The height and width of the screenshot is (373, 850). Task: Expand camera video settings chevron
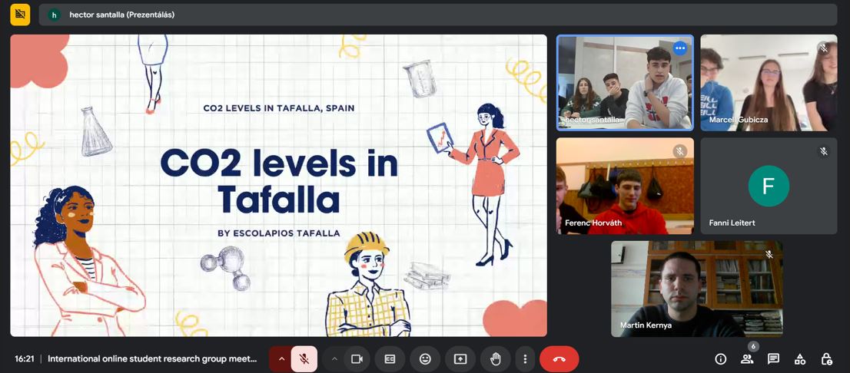[334, 359]
